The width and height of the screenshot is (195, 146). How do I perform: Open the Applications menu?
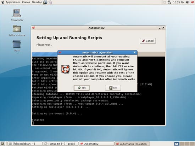13,2
